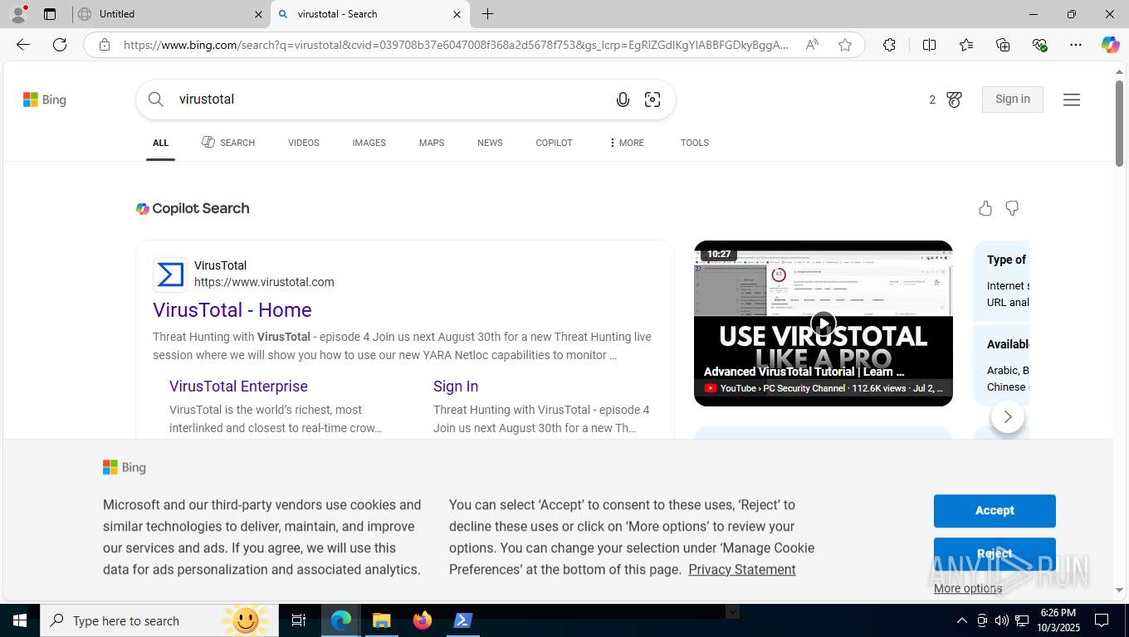Accept the Bing cookies
The image size is (1129, 637).
pos(995,511)
